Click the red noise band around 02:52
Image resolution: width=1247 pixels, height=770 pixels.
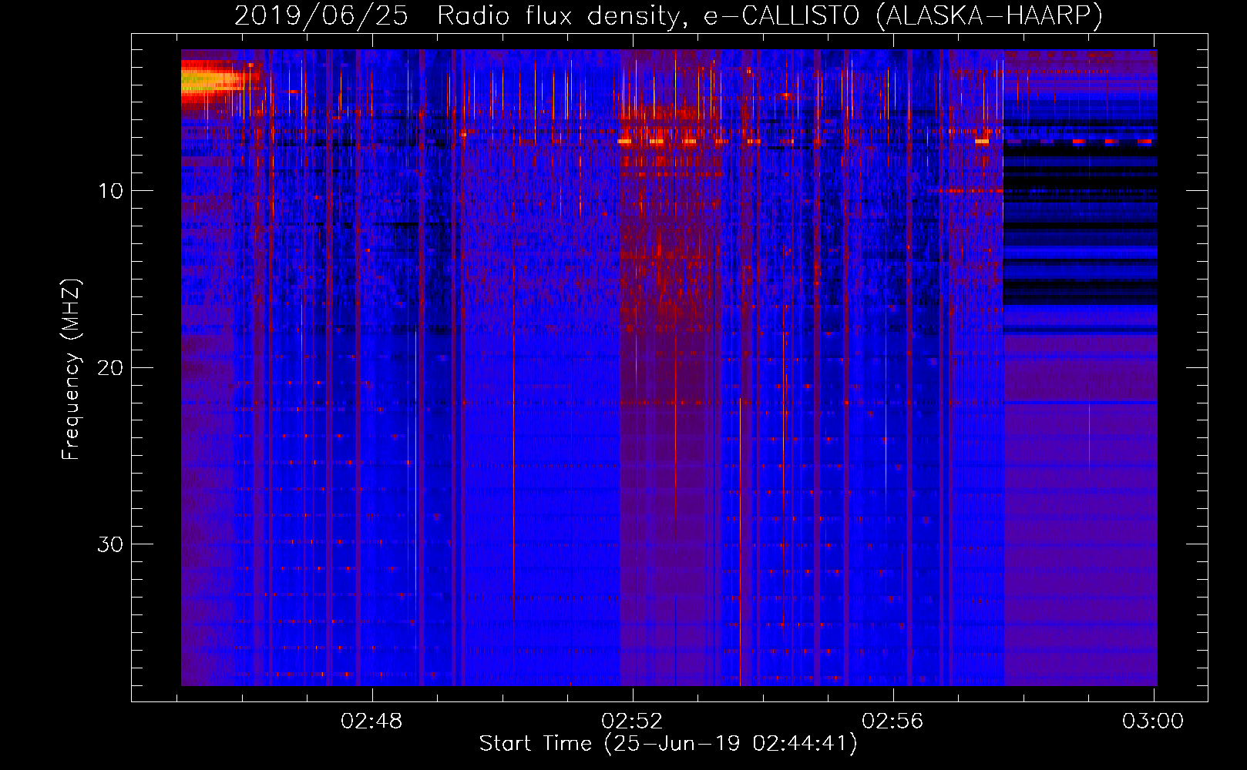coord(671,367)
